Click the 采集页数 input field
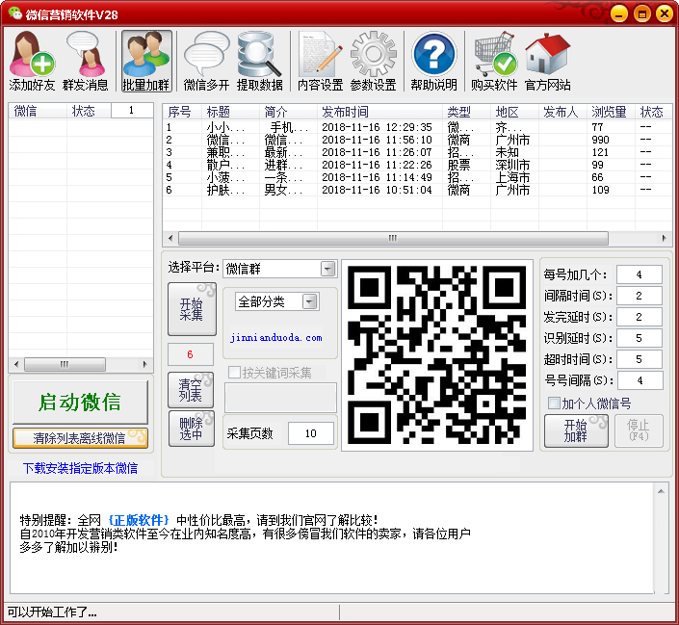679x625 pixels. [311, 433]
